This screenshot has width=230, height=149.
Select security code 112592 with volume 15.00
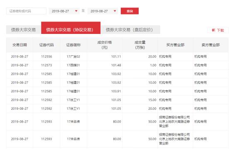point(46,100)
